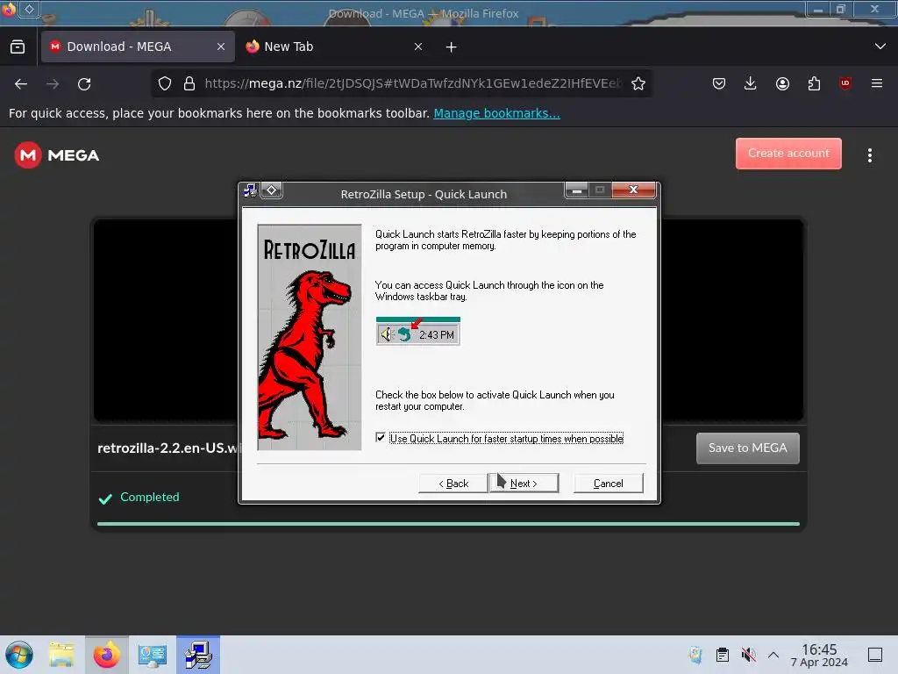Expand the list all tabs chevron
Screen dimensions: 898x674
(x=880, y=47)
